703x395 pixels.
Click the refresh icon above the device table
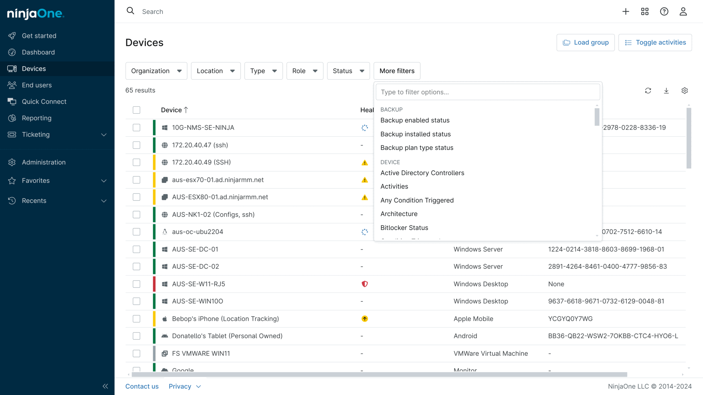pyautogui.click(x=648, y=91)
